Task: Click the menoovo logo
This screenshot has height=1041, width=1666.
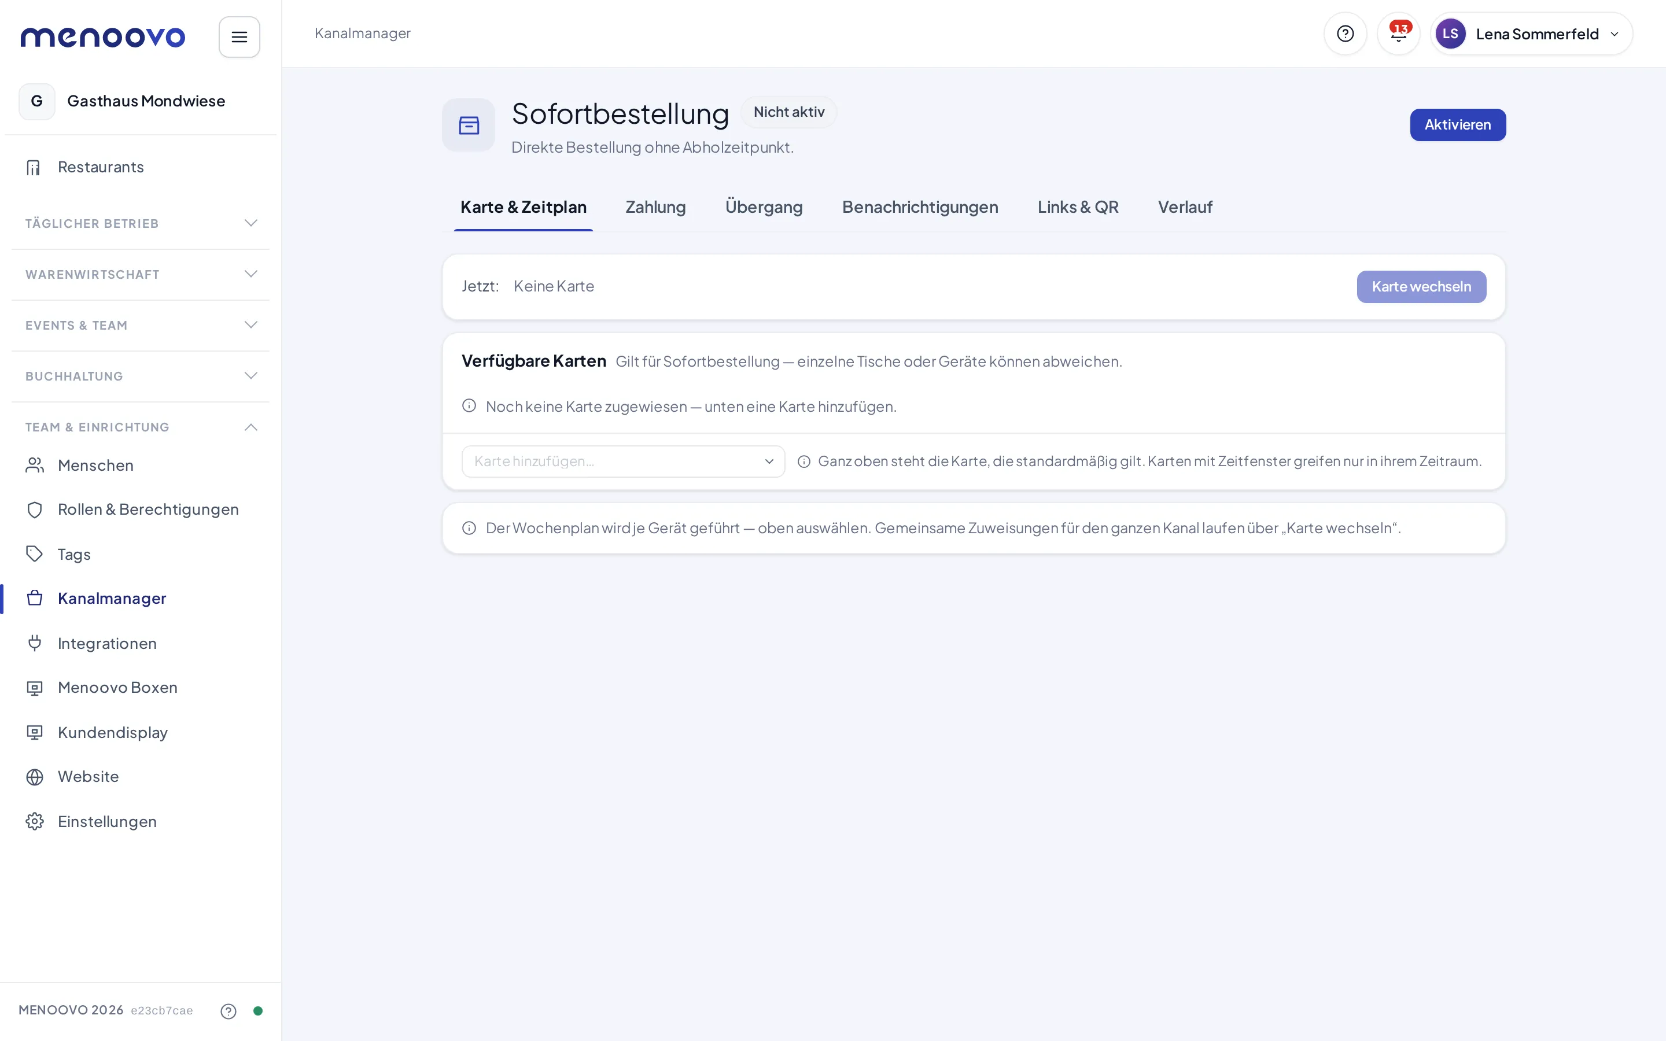Action: 102,37
